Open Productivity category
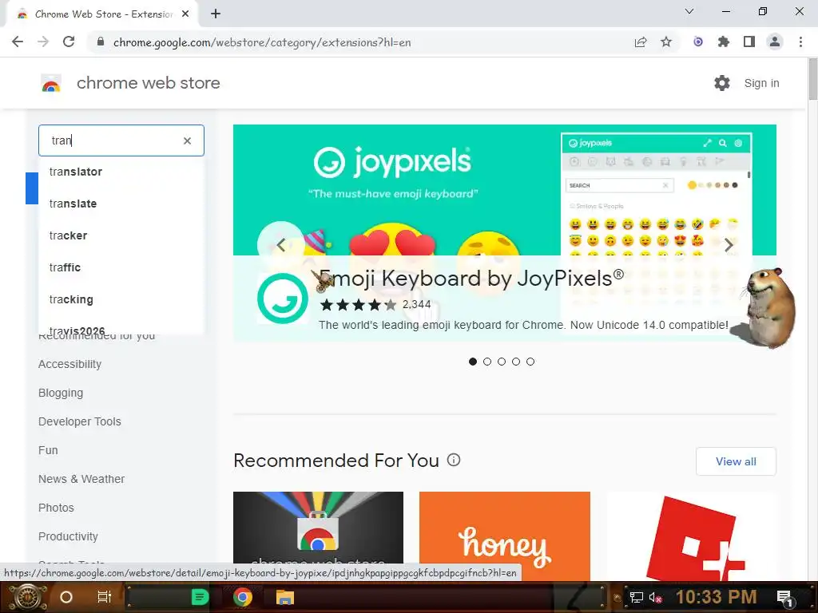The width and height of the screenshot is (818, 613). [68, 536]
